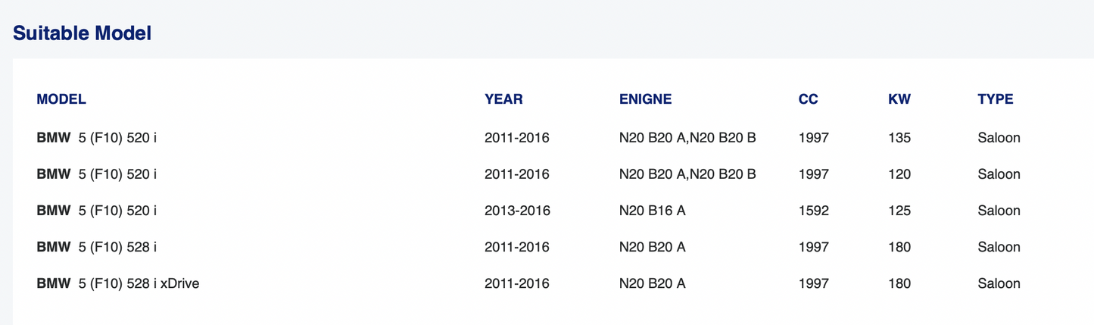Click the ENIGNE column header
Image resolution: width=1094 pixels, height=325 pixels.
tap(645, 99)
